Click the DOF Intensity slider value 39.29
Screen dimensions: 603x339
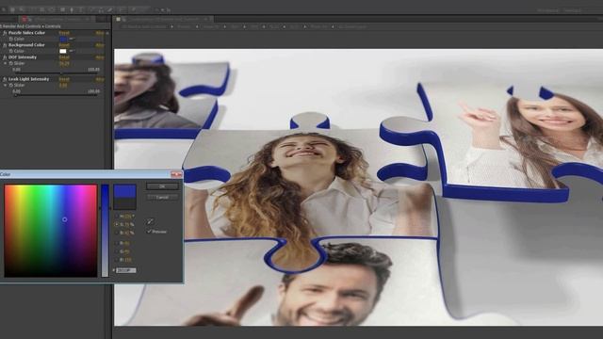[x=64, y=63]
